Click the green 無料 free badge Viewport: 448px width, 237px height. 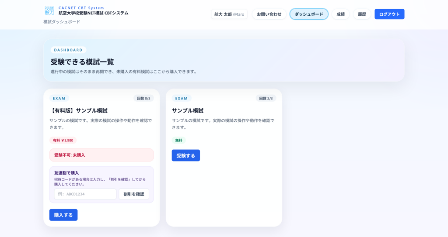pos(178,141)
